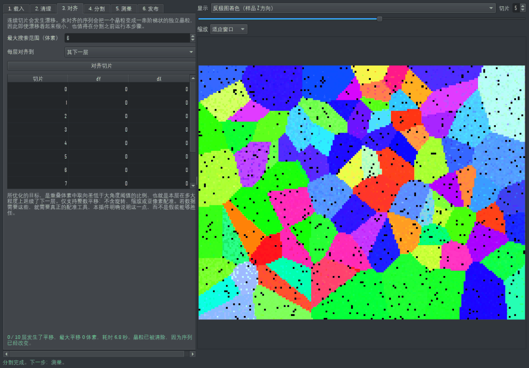This screenshot has width=529, height=368.
Task: Click the slice slider handle
Action: pyautogui.click(x=379, y=19)
